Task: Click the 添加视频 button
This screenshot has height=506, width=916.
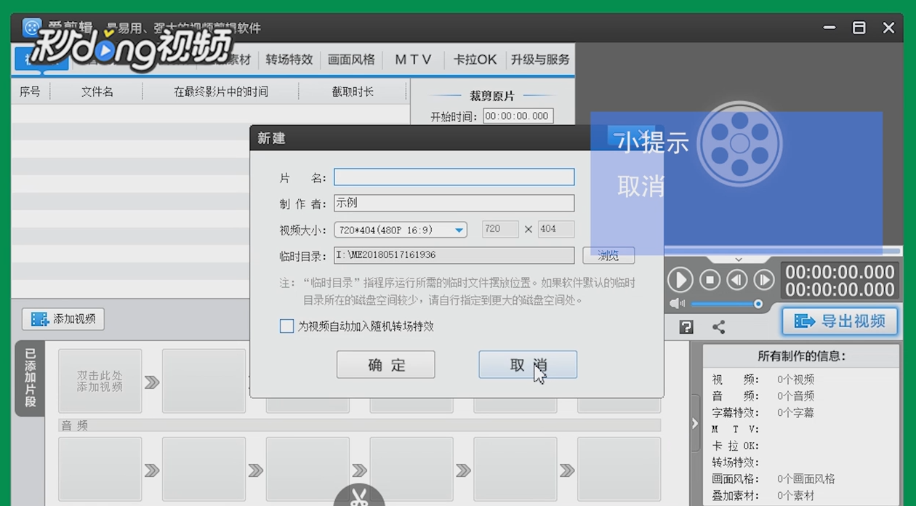Action: [x=63, y=318]
